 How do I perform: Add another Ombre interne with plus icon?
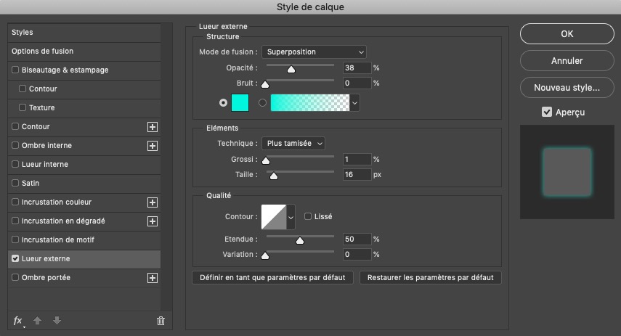tap(153, 146)
